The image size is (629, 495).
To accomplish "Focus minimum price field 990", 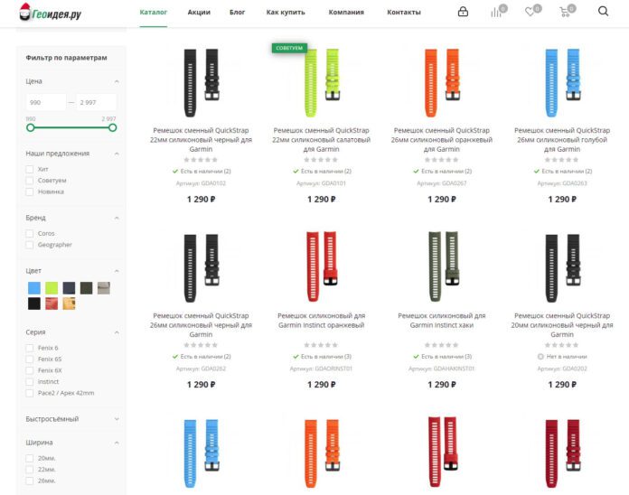I will pos(46,102).
